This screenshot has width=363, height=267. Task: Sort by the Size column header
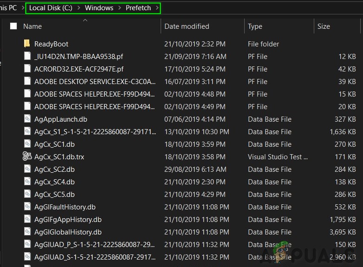click(324, 26)
